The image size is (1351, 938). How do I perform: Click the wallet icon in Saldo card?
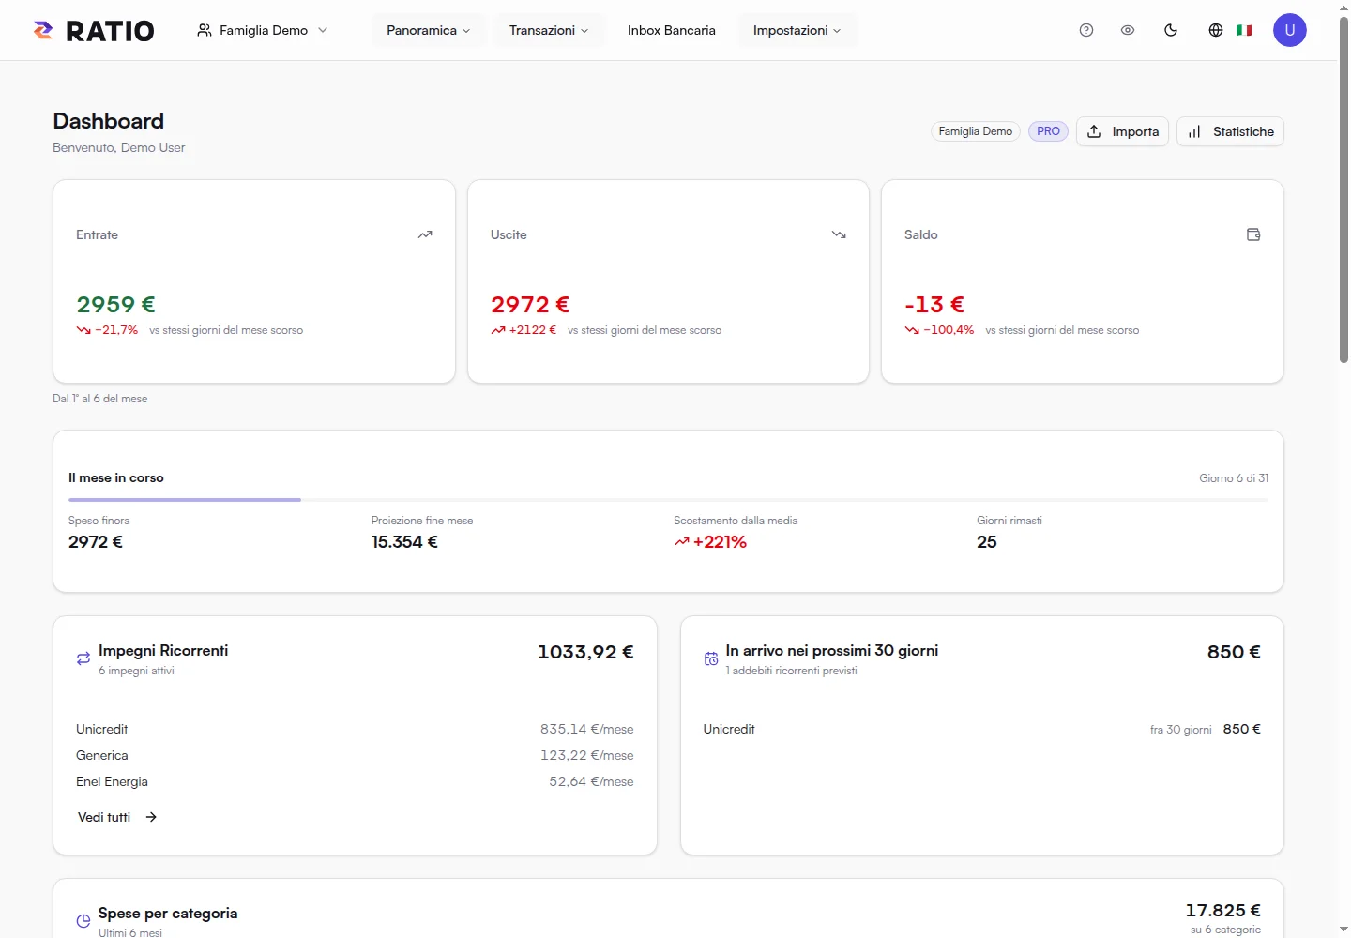[x=1253, y=234]
